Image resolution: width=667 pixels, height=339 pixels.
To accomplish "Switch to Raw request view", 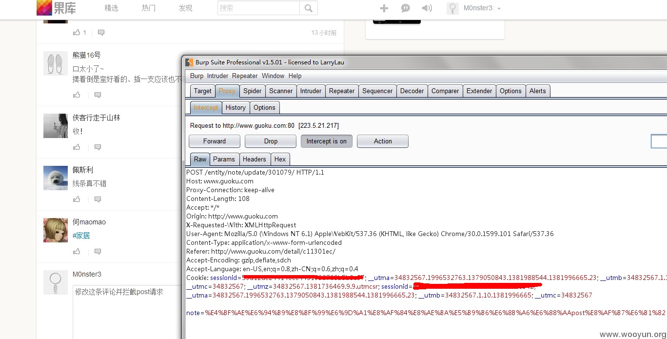I will (x=200, y=159).
